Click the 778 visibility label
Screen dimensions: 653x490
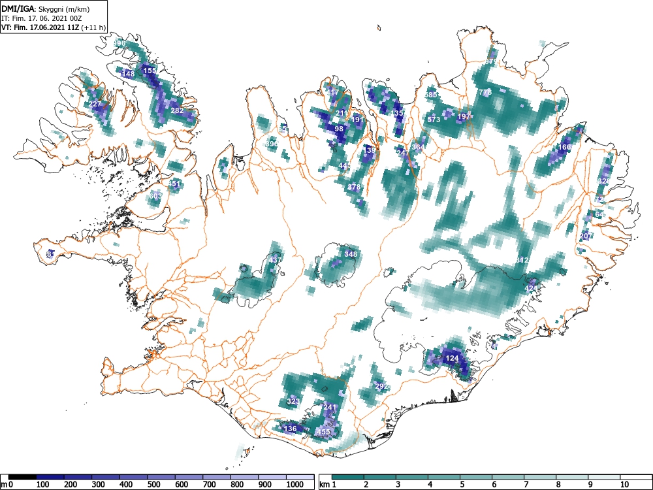click(x=485, y=93)
